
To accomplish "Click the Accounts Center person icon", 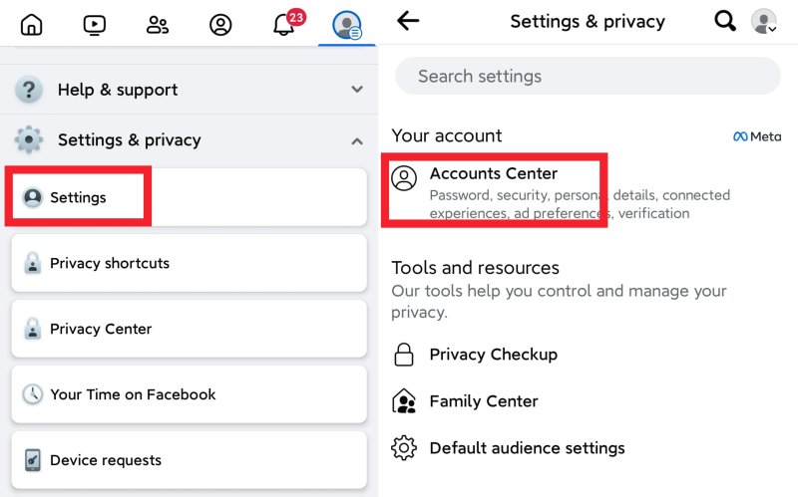I will [404, 178].
